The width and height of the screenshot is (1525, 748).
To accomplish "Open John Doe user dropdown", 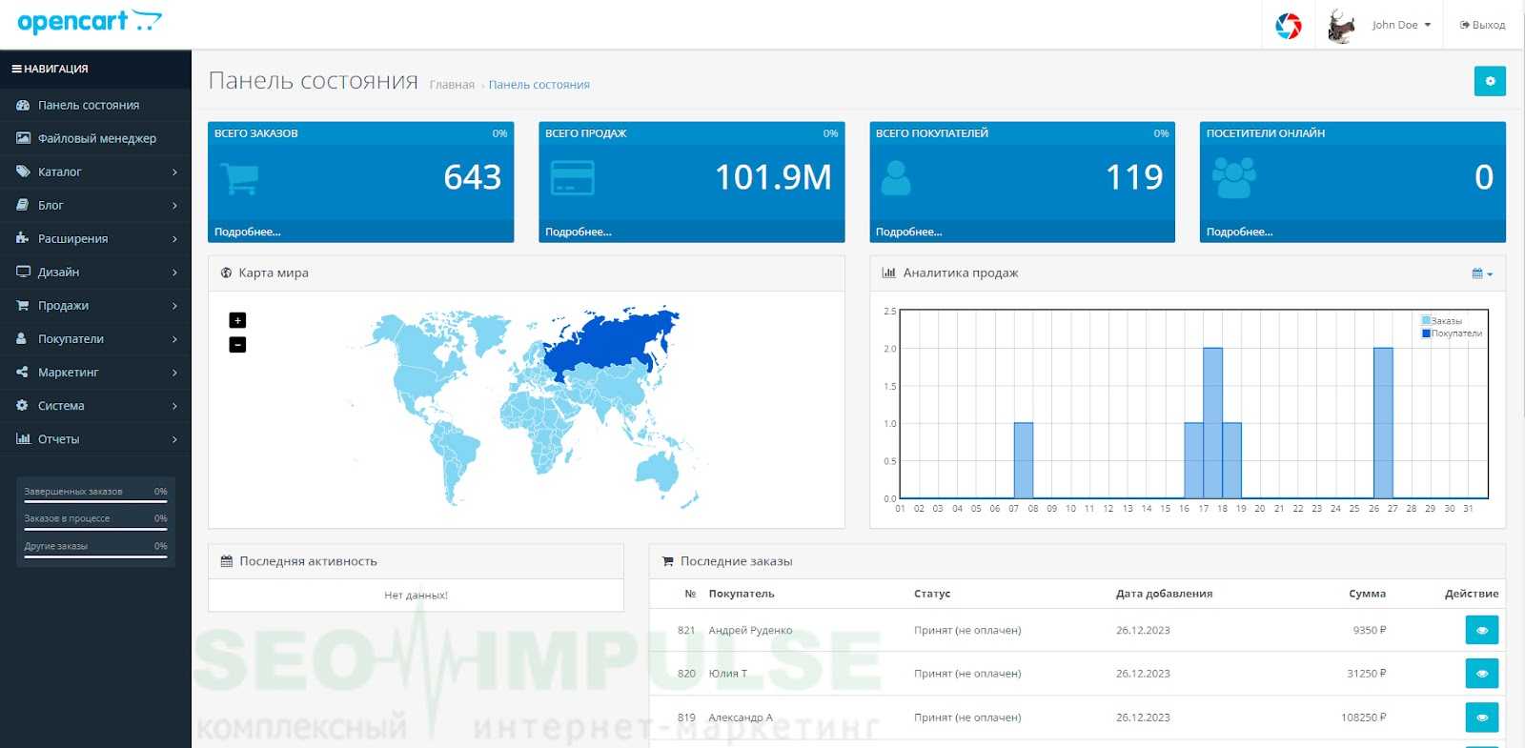I will (1400, 26).
